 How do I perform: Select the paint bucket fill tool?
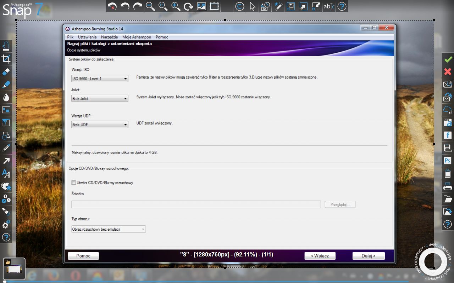pyautogui.click(x=6, y=122)
